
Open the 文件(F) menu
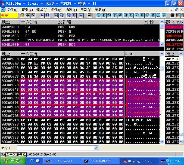(13, 10)
